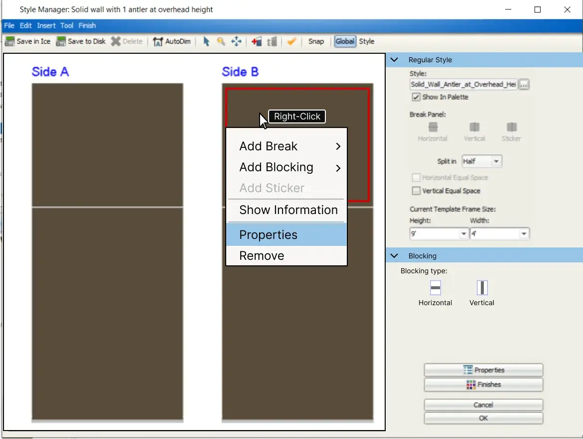
Task: Select the Side A upper panel
Action: click(x=108, y=145)
